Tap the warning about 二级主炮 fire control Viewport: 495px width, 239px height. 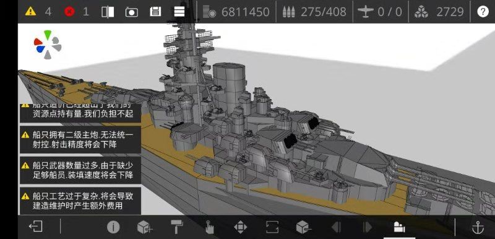(x=80, y=140)
